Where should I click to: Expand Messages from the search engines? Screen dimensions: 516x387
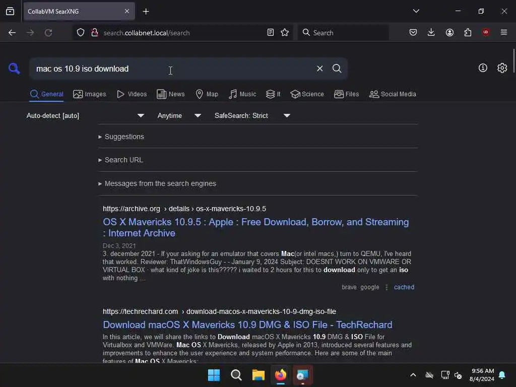click(x=157, y=183)
